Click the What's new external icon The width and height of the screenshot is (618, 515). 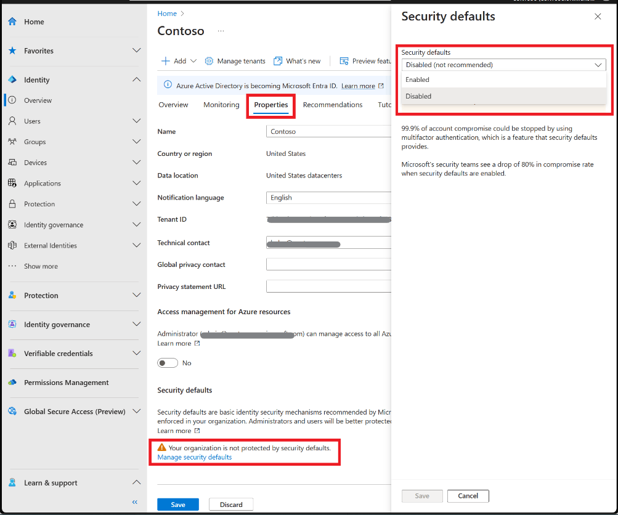(278, 61)
